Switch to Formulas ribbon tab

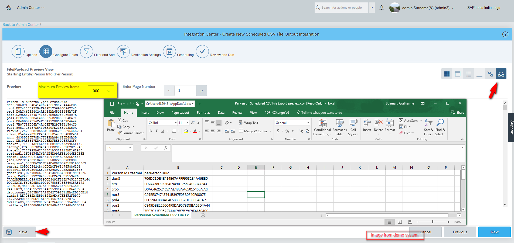(x=203, y=113)
